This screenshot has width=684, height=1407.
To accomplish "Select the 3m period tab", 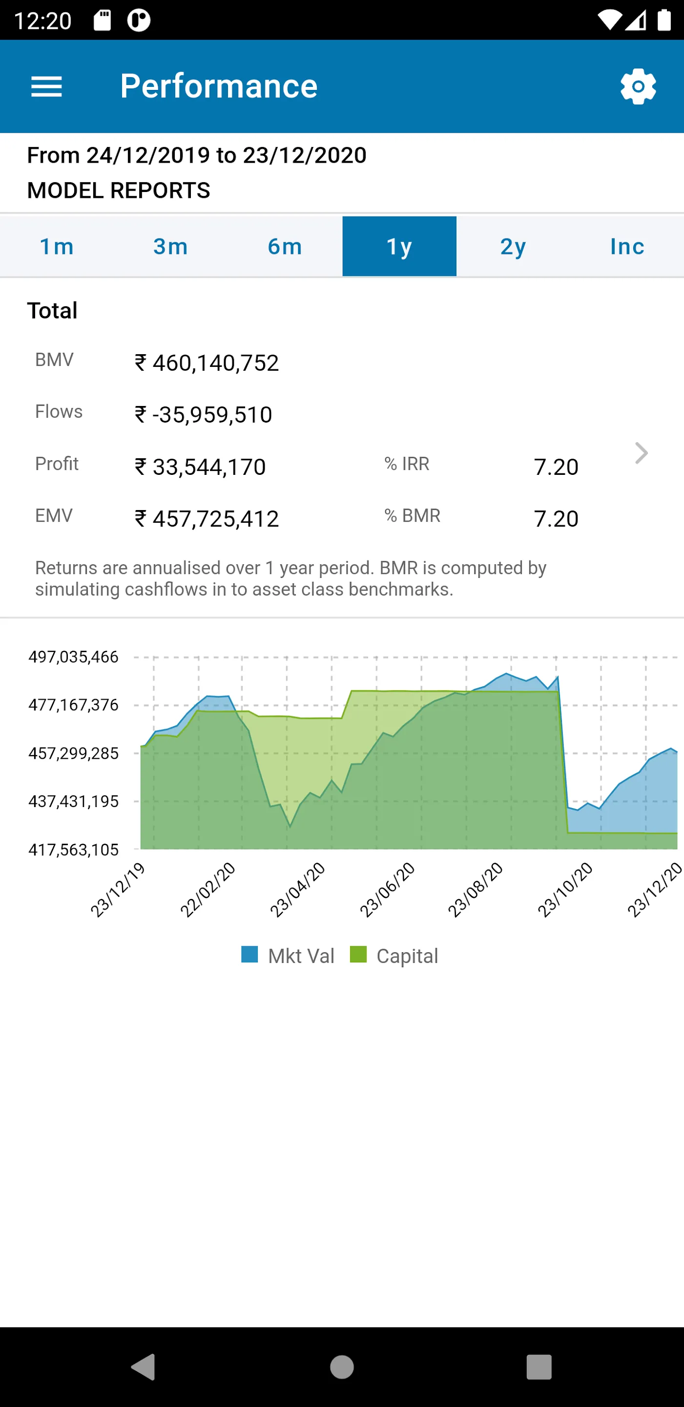I will point(171,246).
